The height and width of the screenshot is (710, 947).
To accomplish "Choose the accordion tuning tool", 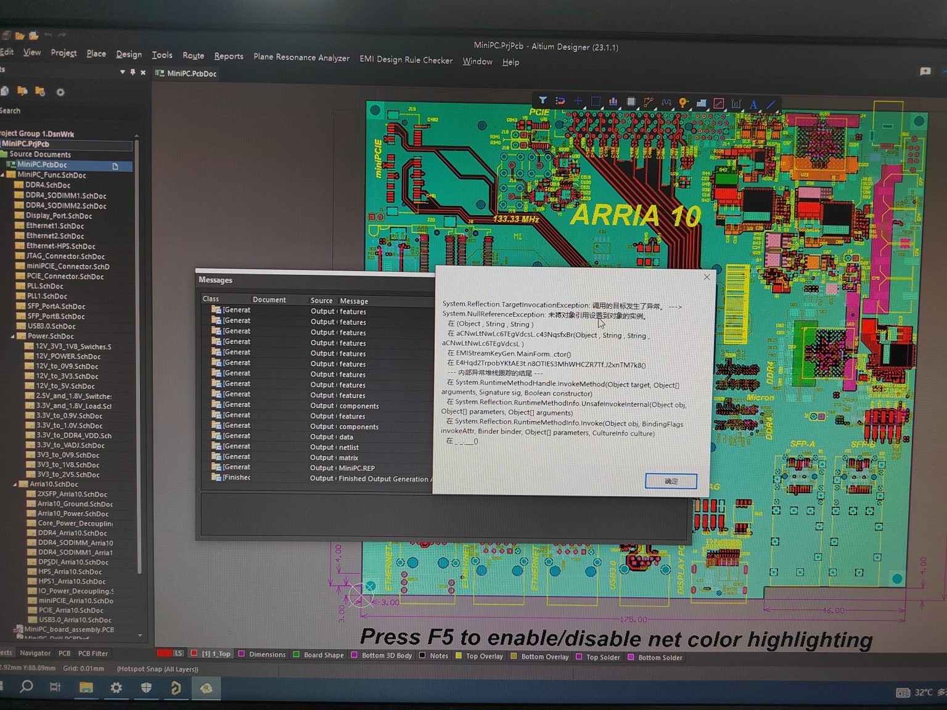I will tap(666, 102).
